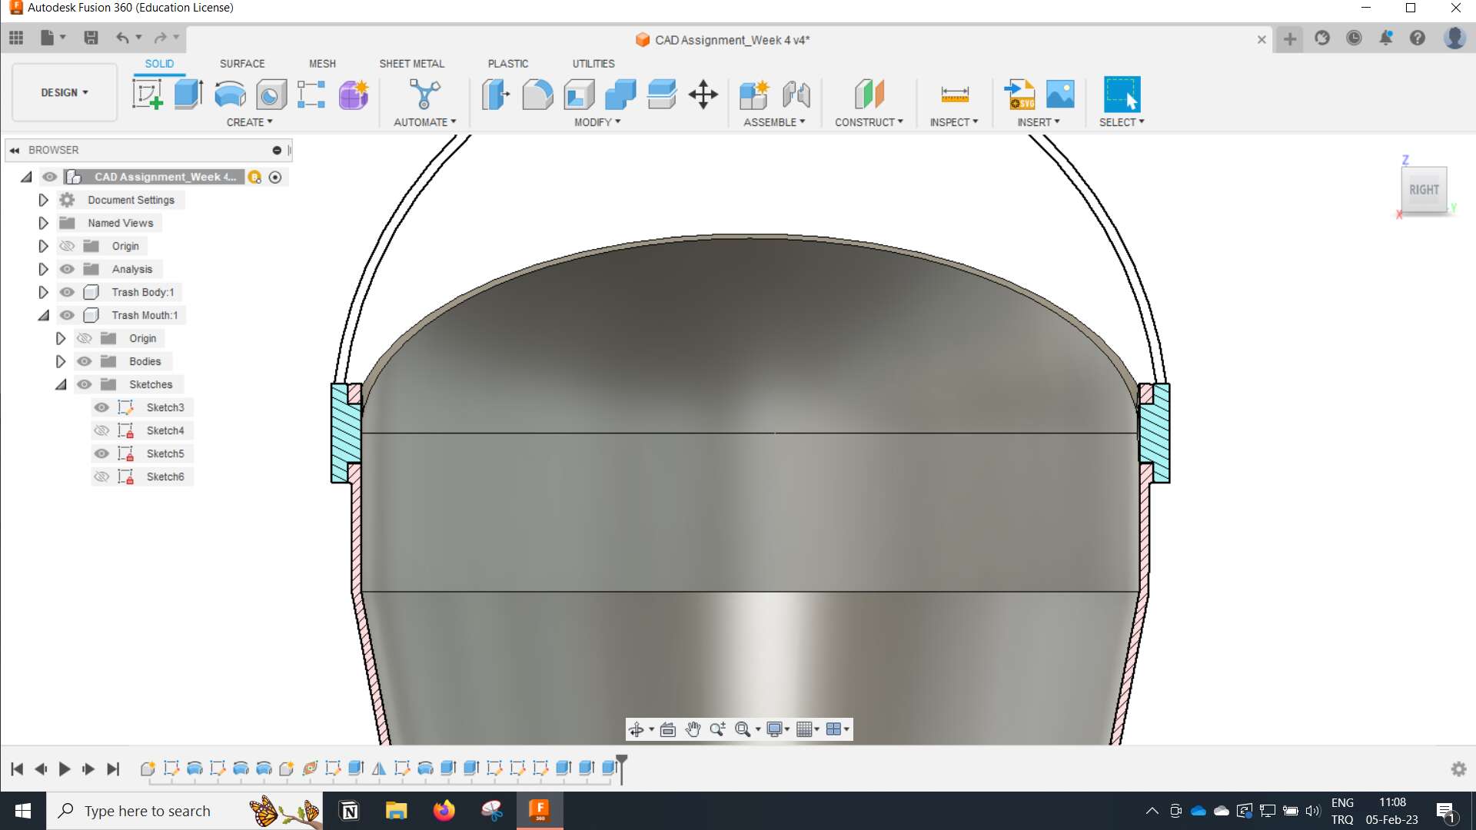Viewport: 1476px width, 830px height.
Task: Show the hidden Sketch4
Action: click(x=101, y=430)
